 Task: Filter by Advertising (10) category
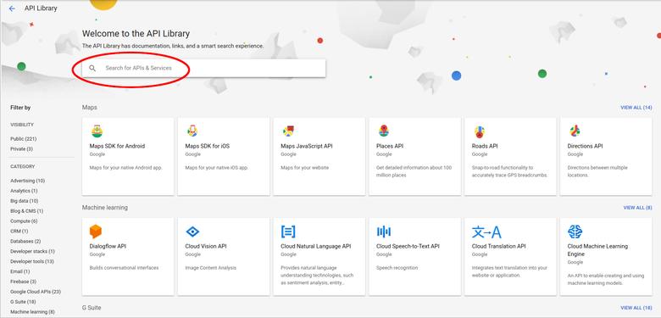pyautogui.click(x=27, y=181)
